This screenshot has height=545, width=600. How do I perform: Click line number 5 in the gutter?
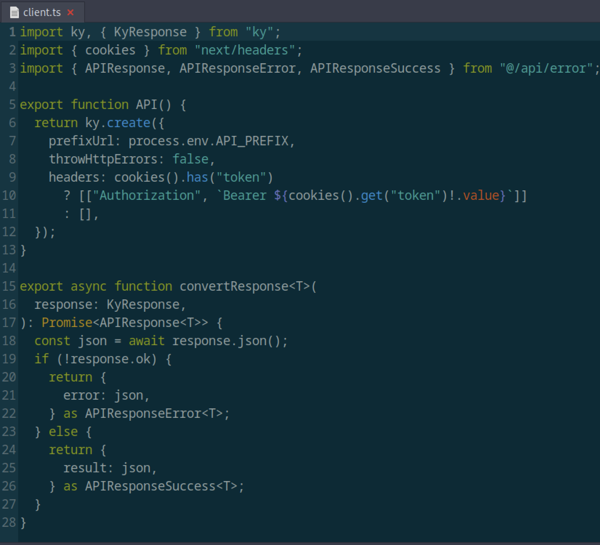point(12,105)
